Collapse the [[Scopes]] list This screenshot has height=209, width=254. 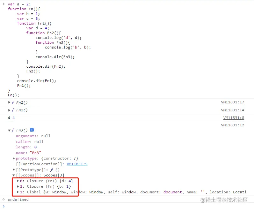point(14,175)
